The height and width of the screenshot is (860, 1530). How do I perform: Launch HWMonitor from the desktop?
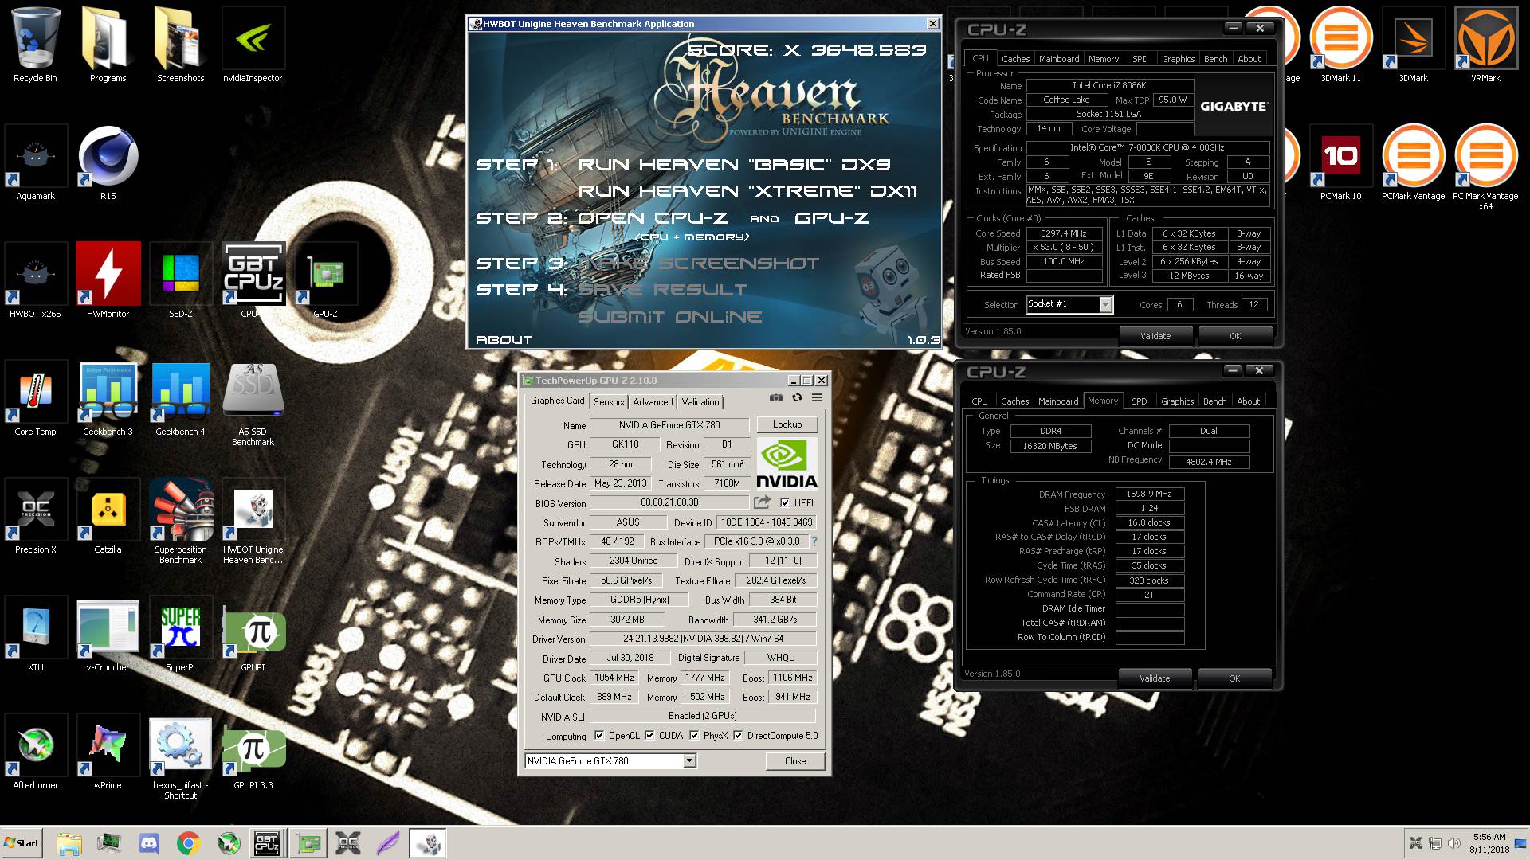click(108, 282)
